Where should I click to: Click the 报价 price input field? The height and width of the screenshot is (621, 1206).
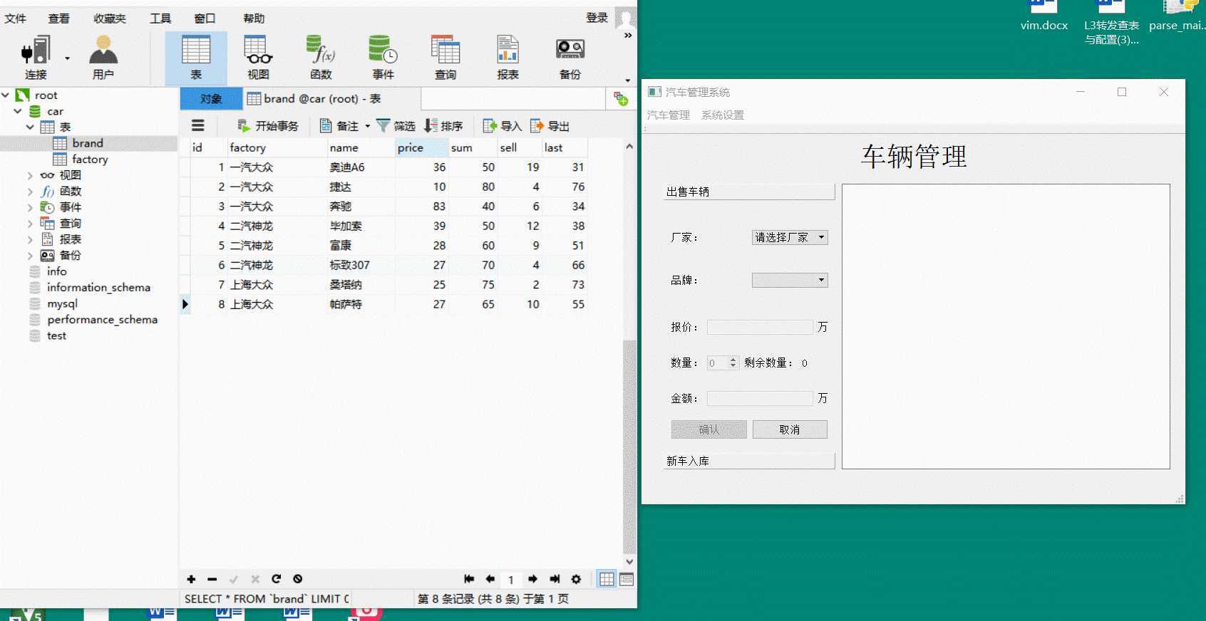tap(760, 327)
